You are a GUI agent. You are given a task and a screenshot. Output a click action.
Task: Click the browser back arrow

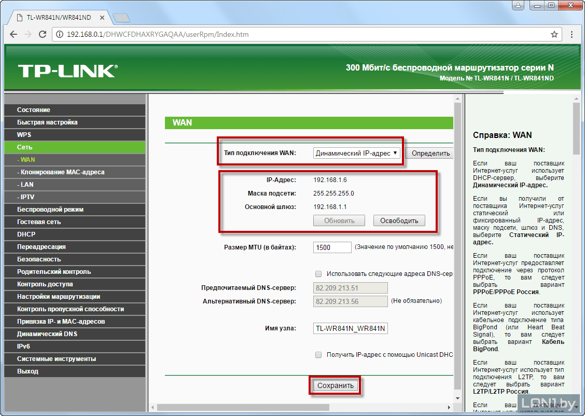(x=13, y=35)
